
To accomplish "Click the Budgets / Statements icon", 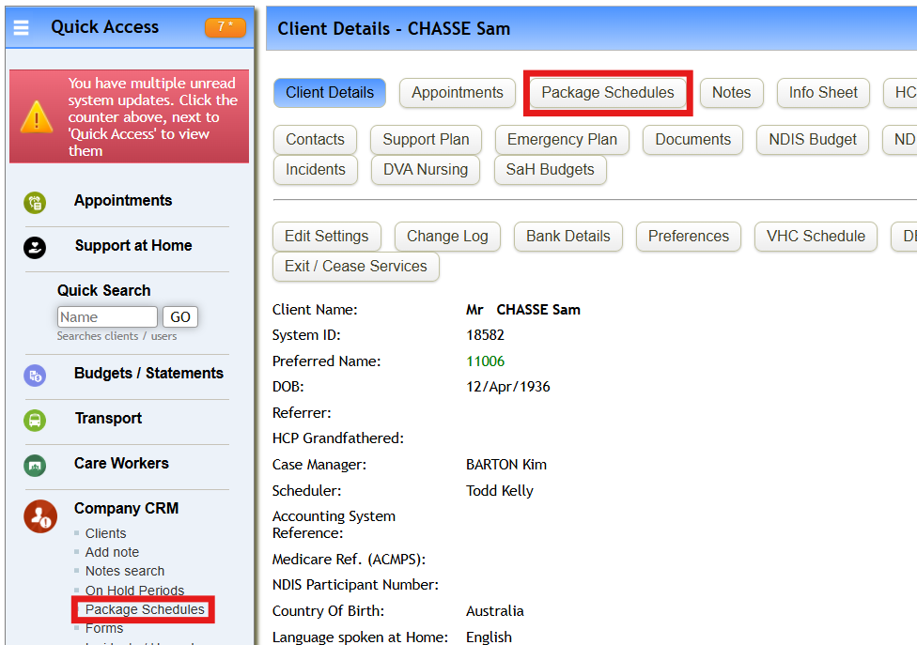I will [35, 376].
